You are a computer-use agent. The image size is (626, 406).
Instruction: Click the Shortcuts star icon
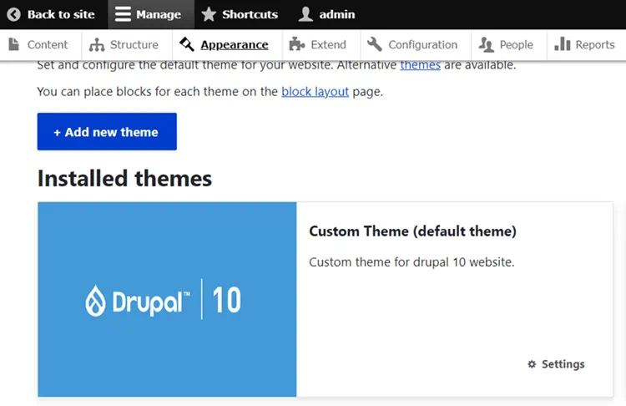point(209,14)
